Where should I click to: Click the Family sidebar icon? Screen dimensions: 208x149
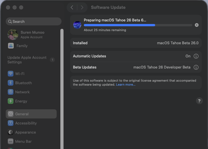11,46
